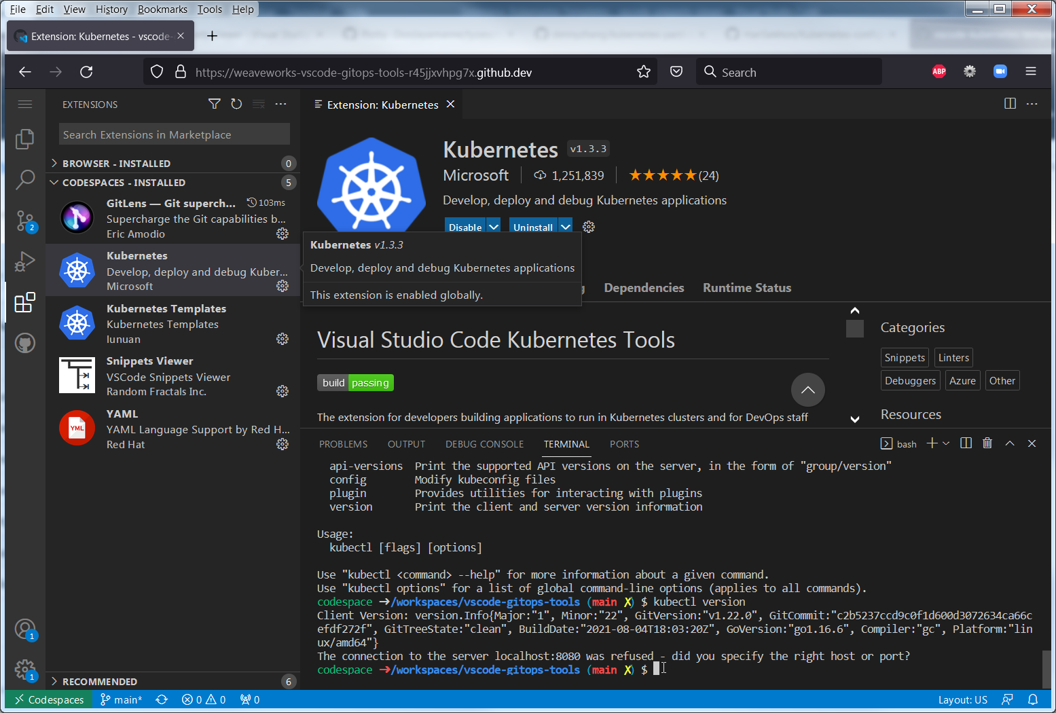Image resolution: width=1056 pixels, height=713 pixels.
Task: Toggle notifications via the status bar bell
Action: (1033, 699)
